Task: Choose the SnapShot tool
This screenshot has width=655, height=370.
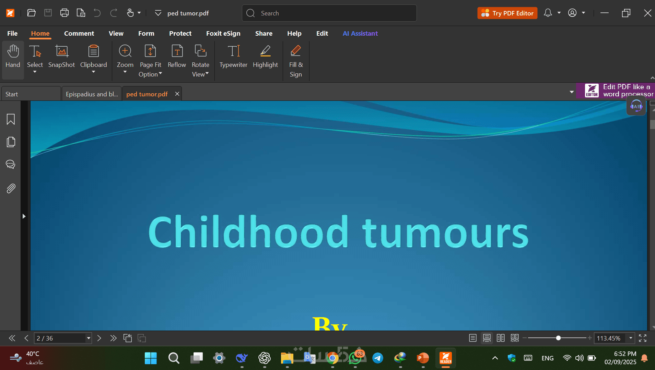Action: [61, 57]
